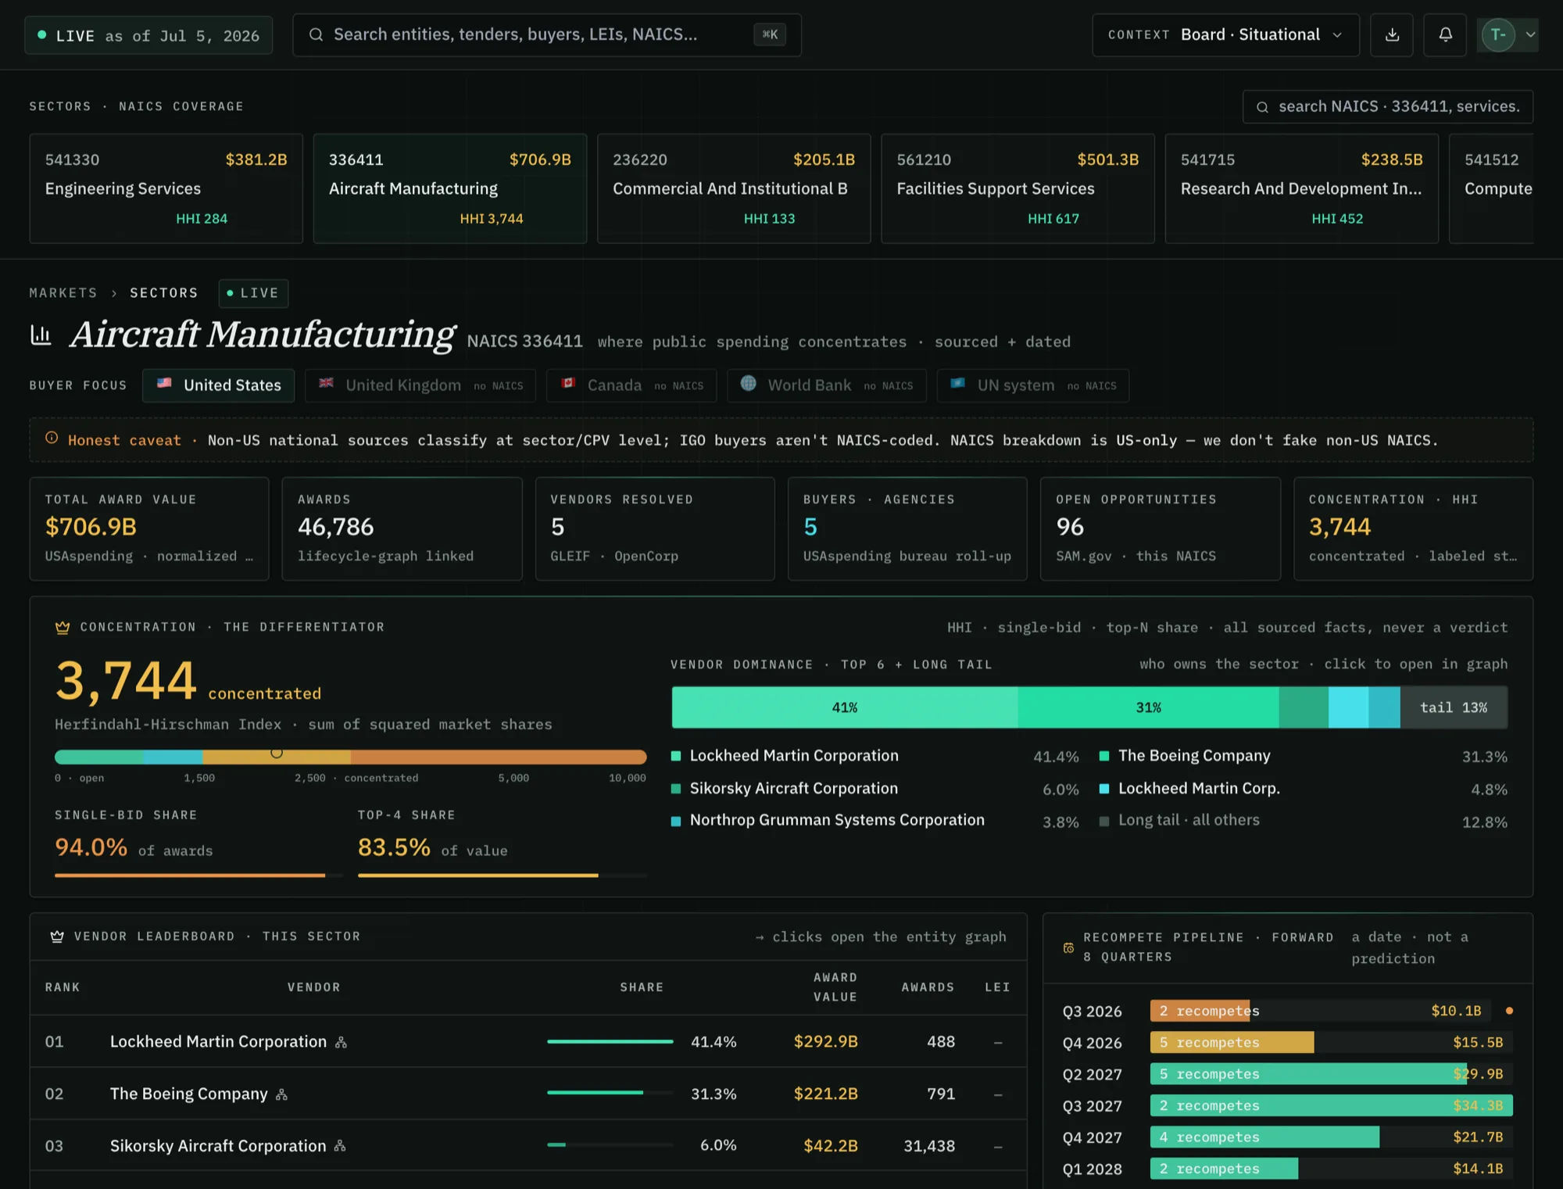The height and width of the screenshot is (1189, 1563).
Task: Open The Boeing Company entity graph icon
Action: click(x=281, y=1094)
